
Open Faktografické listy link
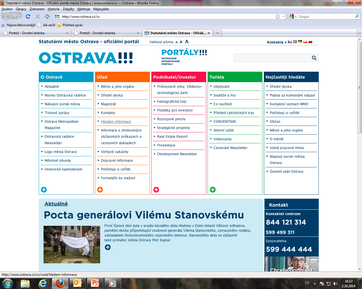point(172,102)
